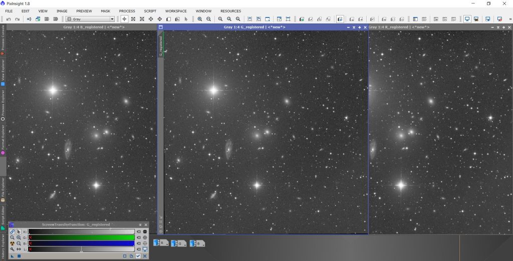Click the Auto Stretch radiation icon in ScreenTransferFunction
The height and width of the screenshot is (261, 513).
[12, 243]
